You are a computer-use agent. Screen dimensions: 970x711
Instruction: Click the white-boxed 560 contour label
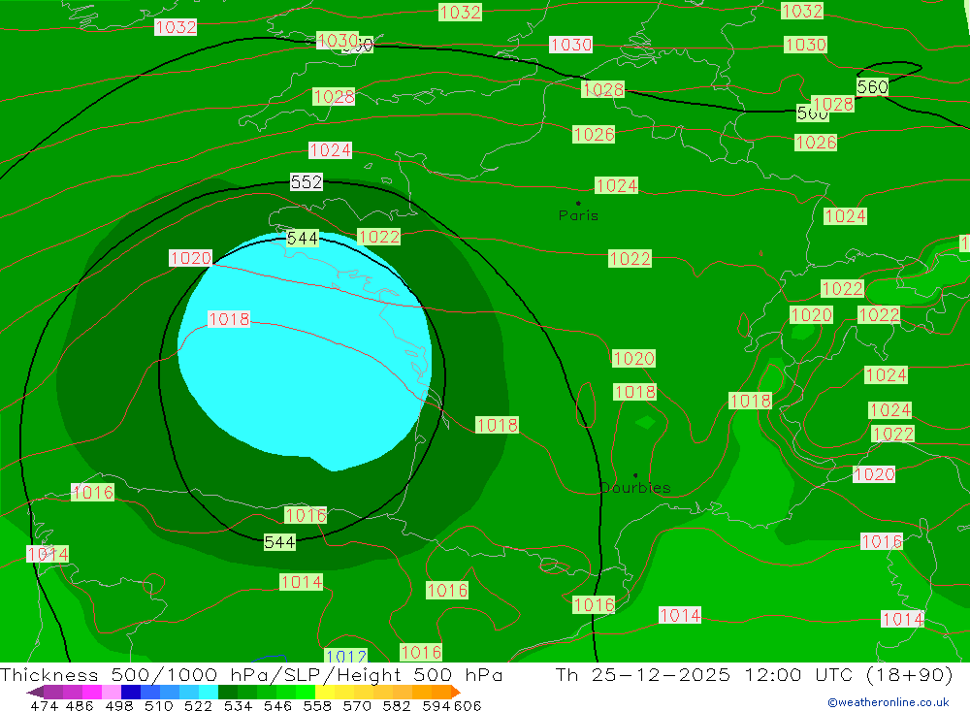point(872,87)
